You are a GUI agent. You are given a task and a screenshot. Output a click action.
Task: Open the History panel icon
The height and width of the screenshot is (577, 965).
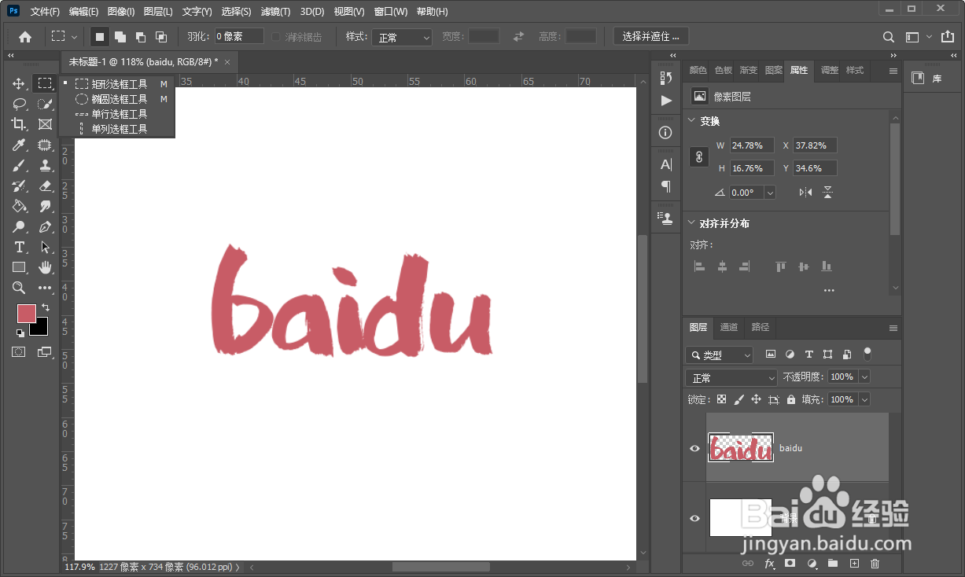pyautogui.click(x=666, y=78)
